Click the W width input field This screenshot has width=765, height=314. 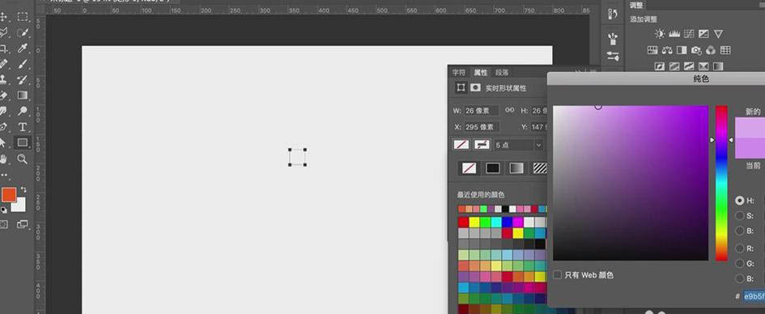(x=481, y=111)
